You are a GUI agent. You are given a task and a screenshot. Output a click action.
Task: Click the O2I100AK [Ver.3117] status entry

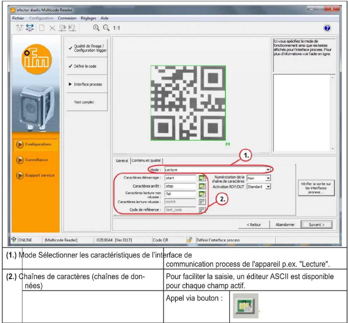point(114,240)
